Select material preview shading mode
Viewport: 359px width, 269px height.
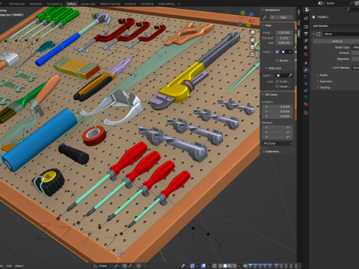pyautogui.click(x=230, y=266)
